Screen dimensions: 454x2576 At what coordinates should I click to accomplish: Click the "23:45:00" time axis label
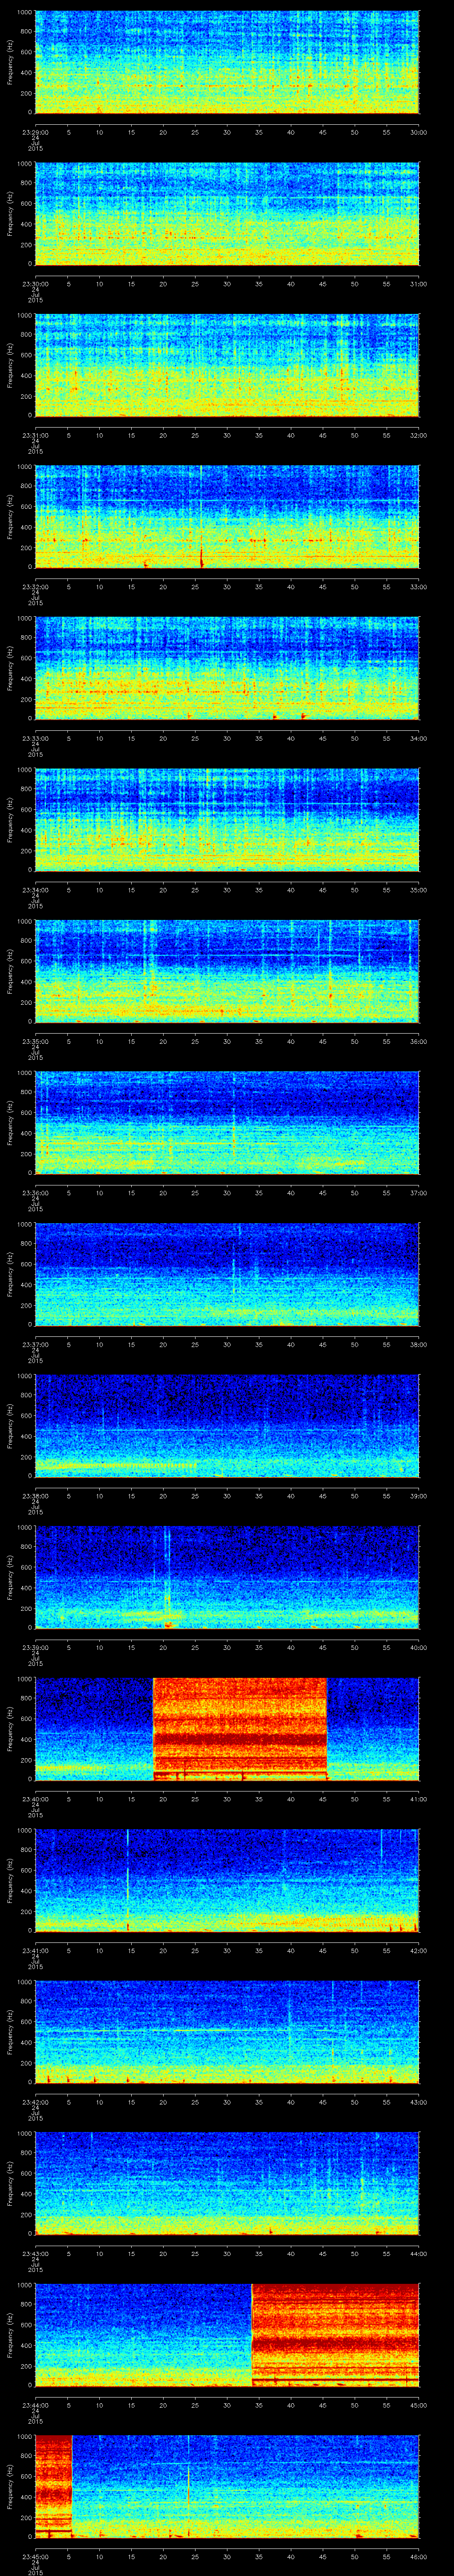(x=35, y=2556)
